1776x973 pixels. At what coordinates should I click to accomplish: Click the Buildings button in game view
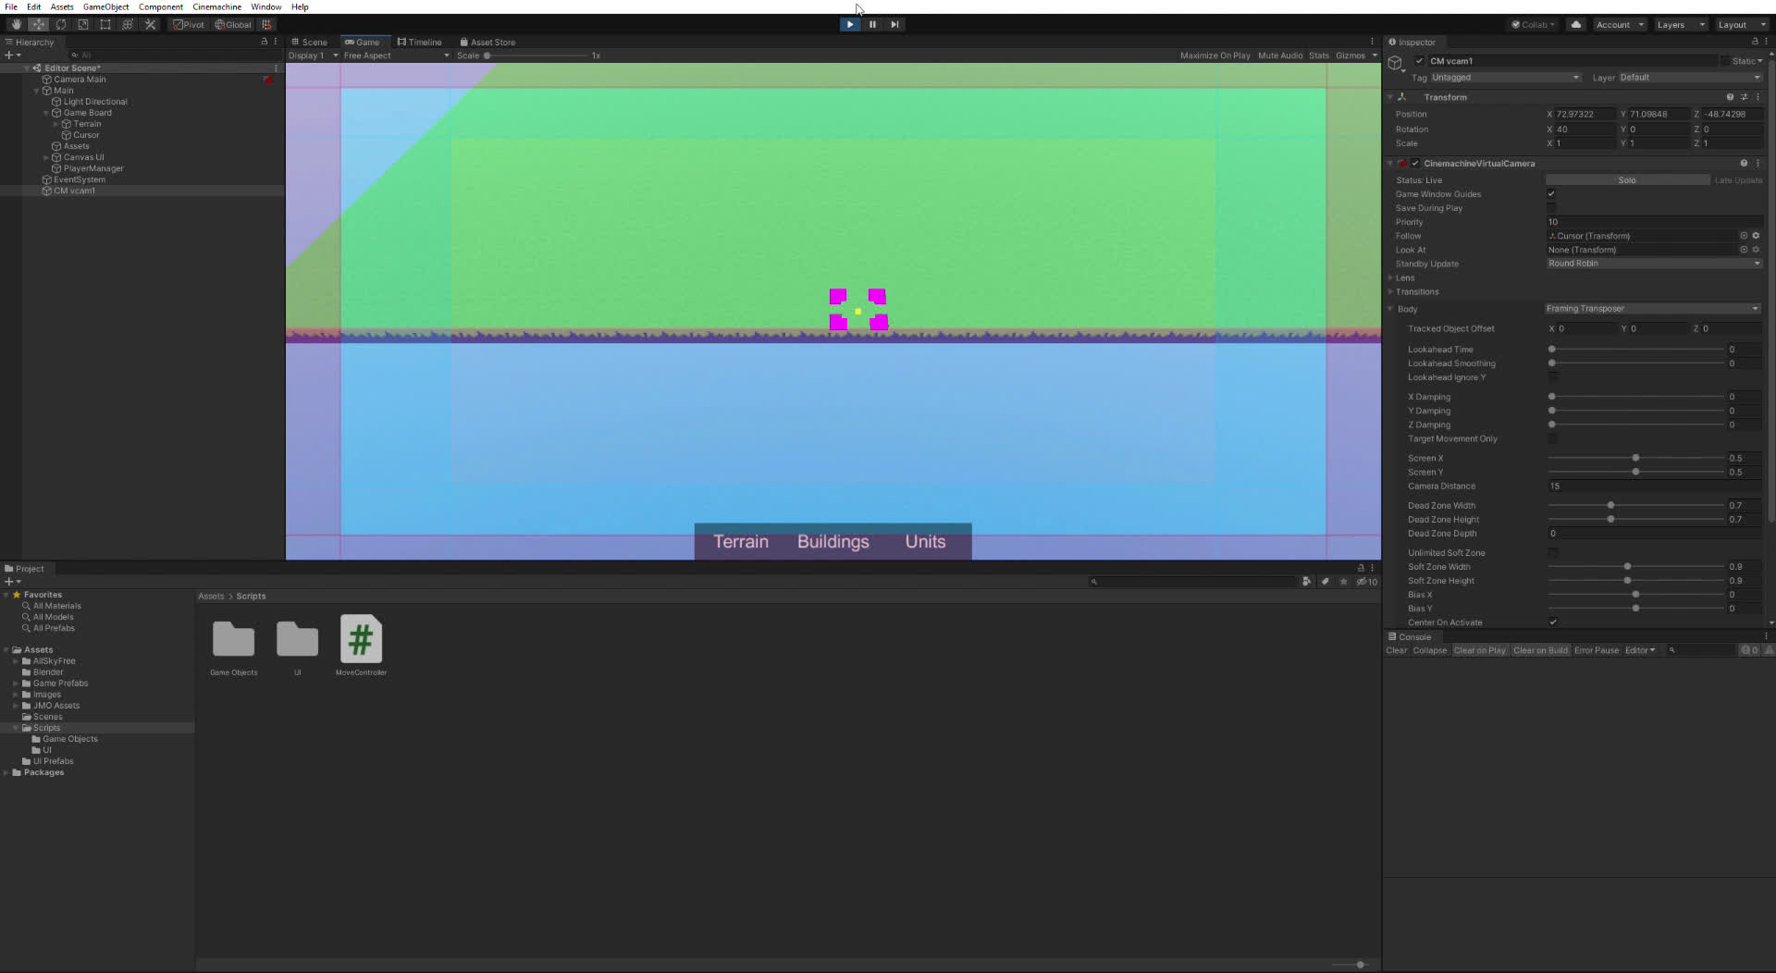(832, 542)
